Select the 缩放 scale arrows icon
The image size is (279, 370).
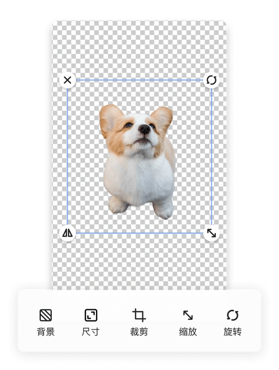[x=188, y=315]
